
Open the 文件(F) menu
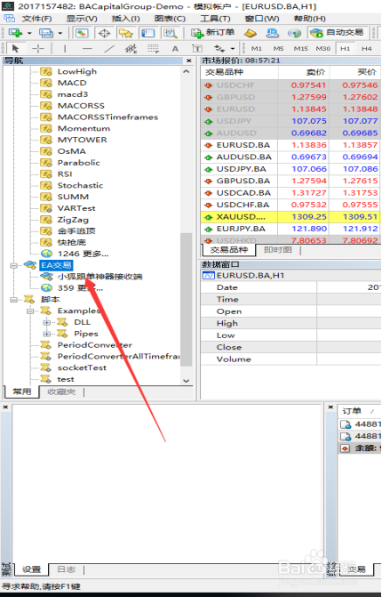[x=36, y=19]
